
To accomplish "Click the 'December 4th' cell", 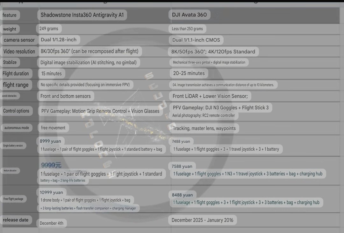I will (x=52, y=223).
